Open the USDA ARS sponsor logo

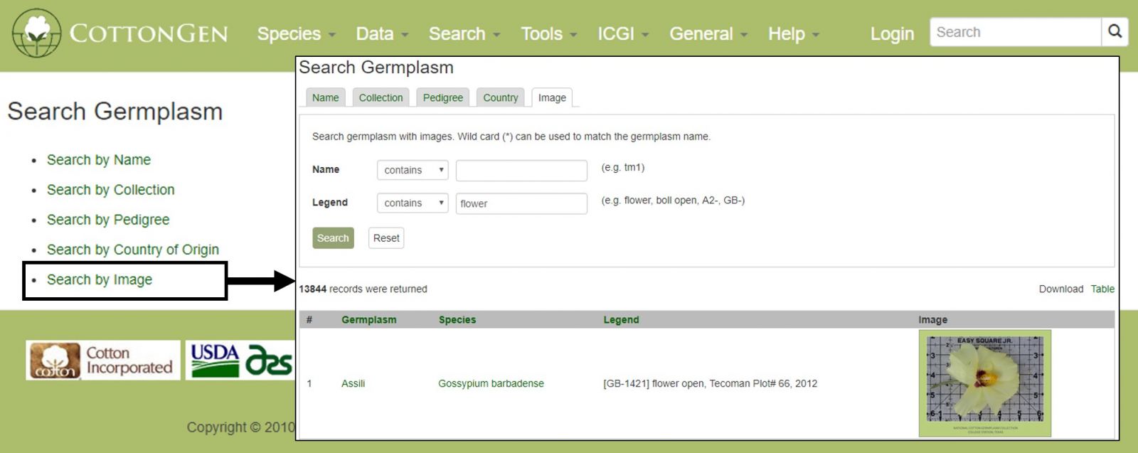click(240, 360)
